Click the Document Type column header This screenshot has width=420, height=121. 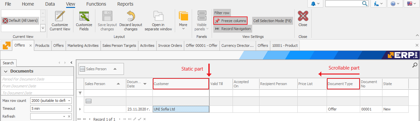pyautogui.click(x=343, y=84)
